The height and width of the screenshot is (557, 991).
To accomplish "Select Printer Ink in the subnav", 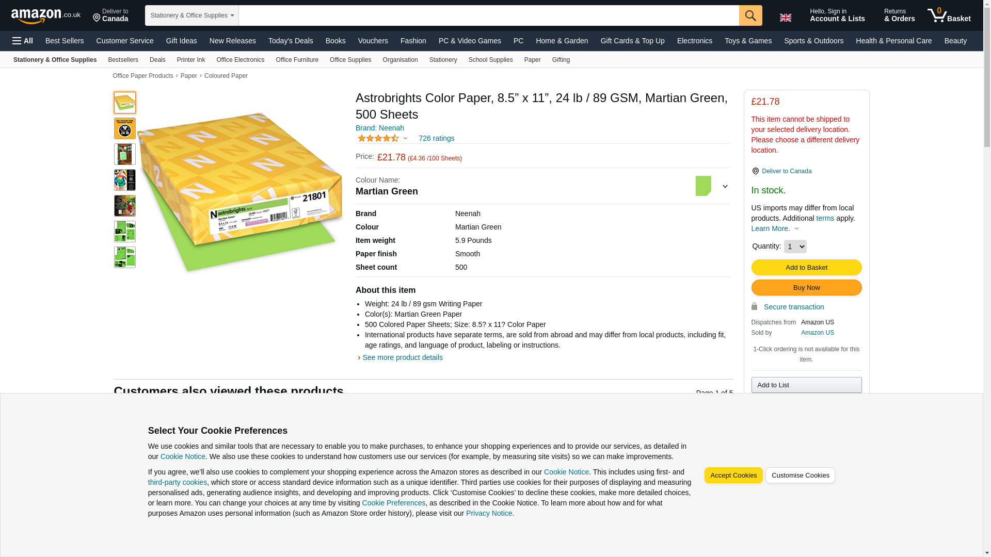I will pyautogui.click(x=190, y=60).
